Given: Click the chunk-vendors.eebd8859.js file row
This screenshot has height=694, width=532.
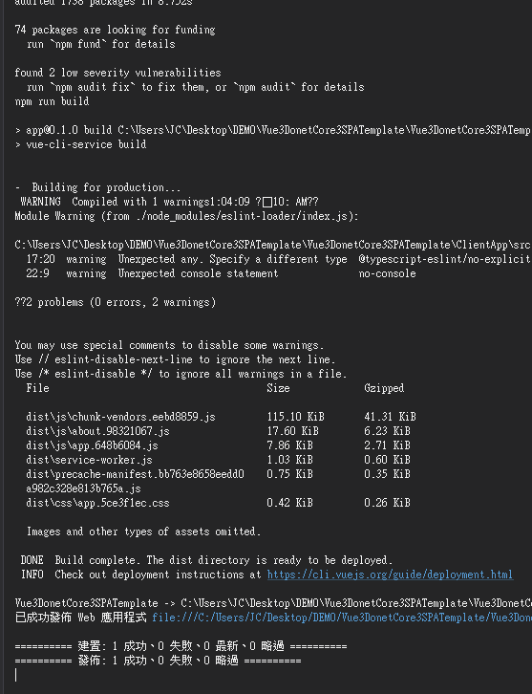Looking at the screenshot, I should 221,417.
